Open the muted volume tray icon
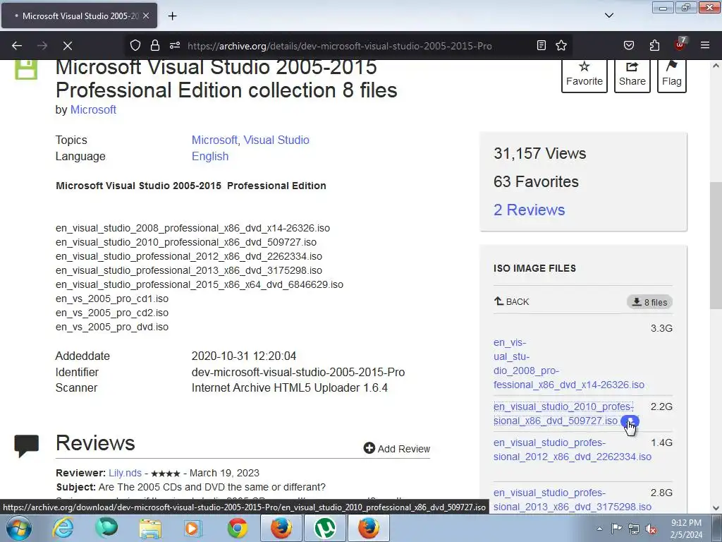The height and width of the screenshot is (542, 722). pyautogui.click(x=651, y=529)
